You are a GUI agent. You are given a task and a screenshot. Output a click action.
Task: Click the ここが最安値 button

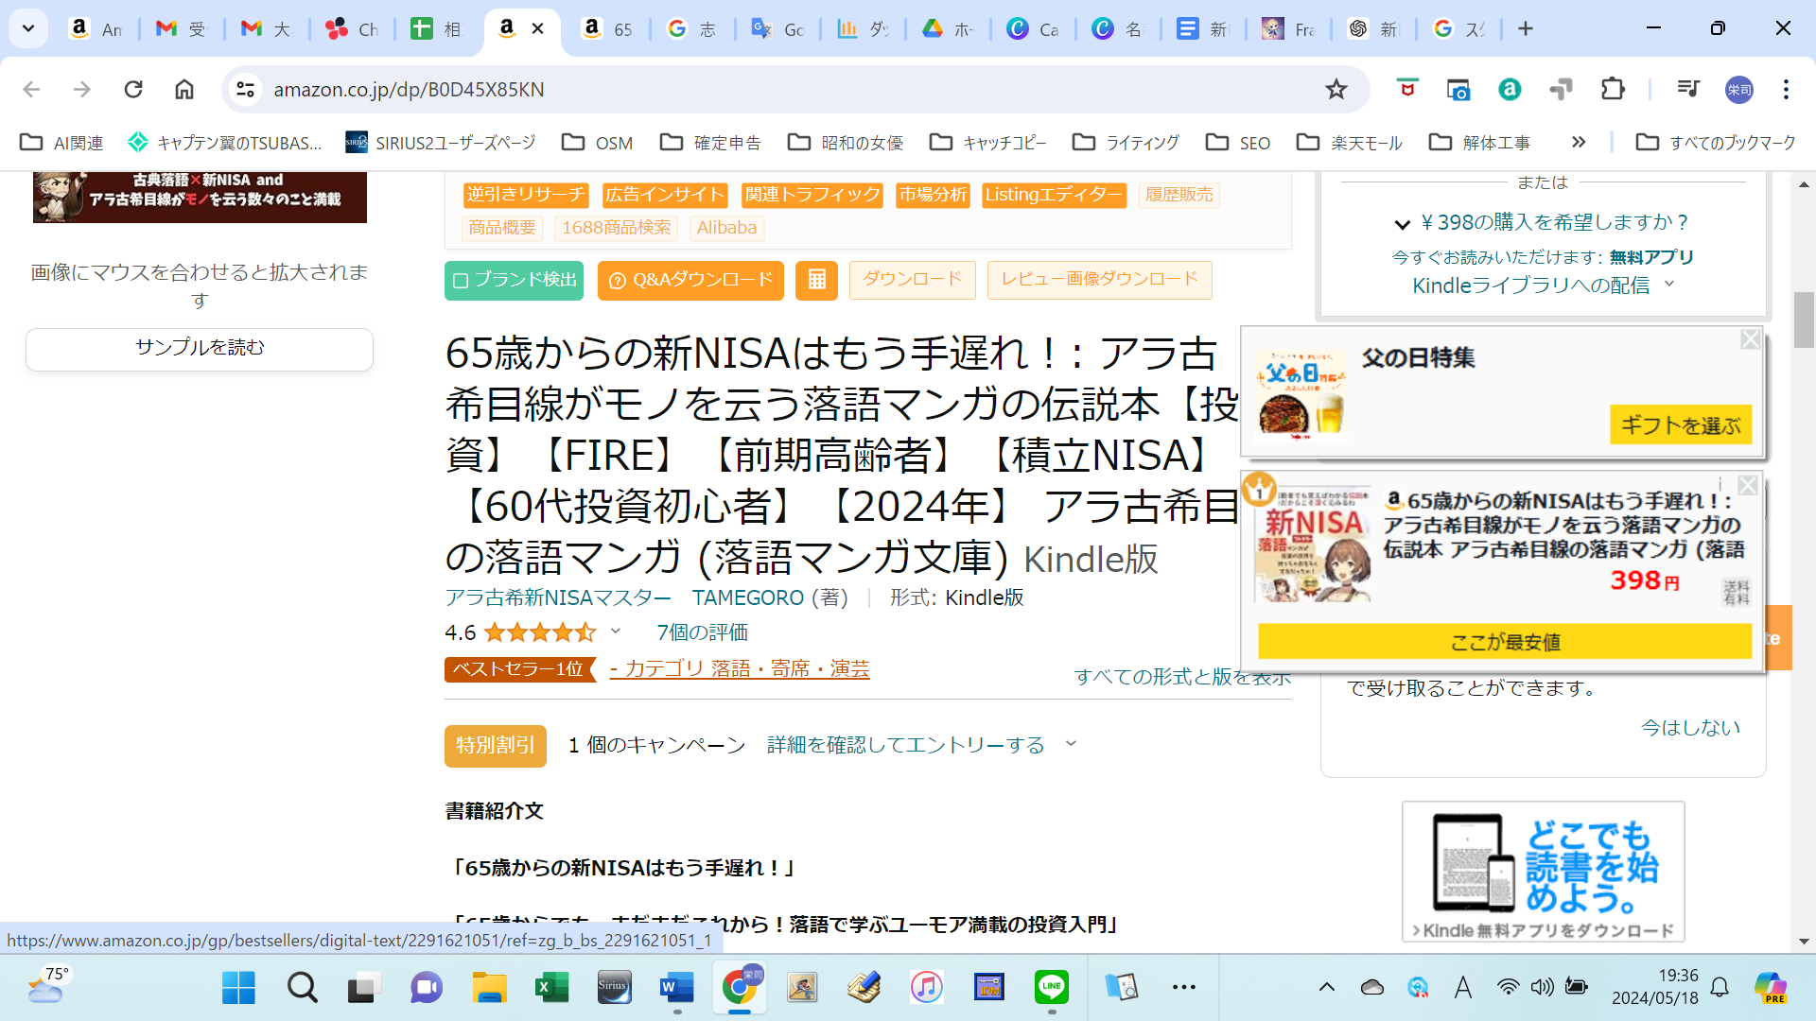click(1505, 642)
